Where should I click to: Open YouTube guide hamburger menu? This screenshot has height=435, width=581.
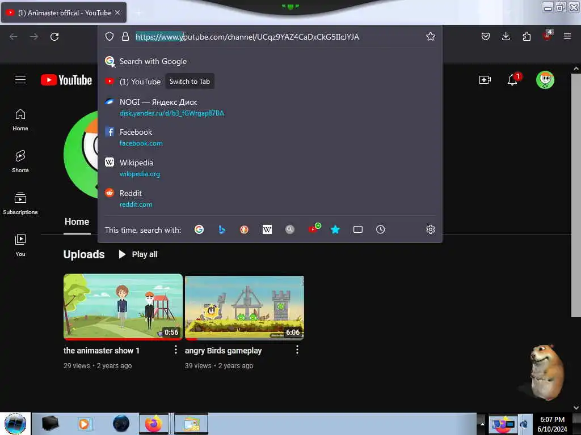(20, 79)
